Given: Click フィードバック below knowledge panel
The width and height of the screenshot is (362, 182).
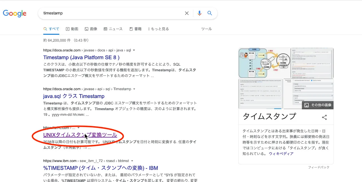Looking at the screenshot, I should pyautogui.click(x=319, y=167).
